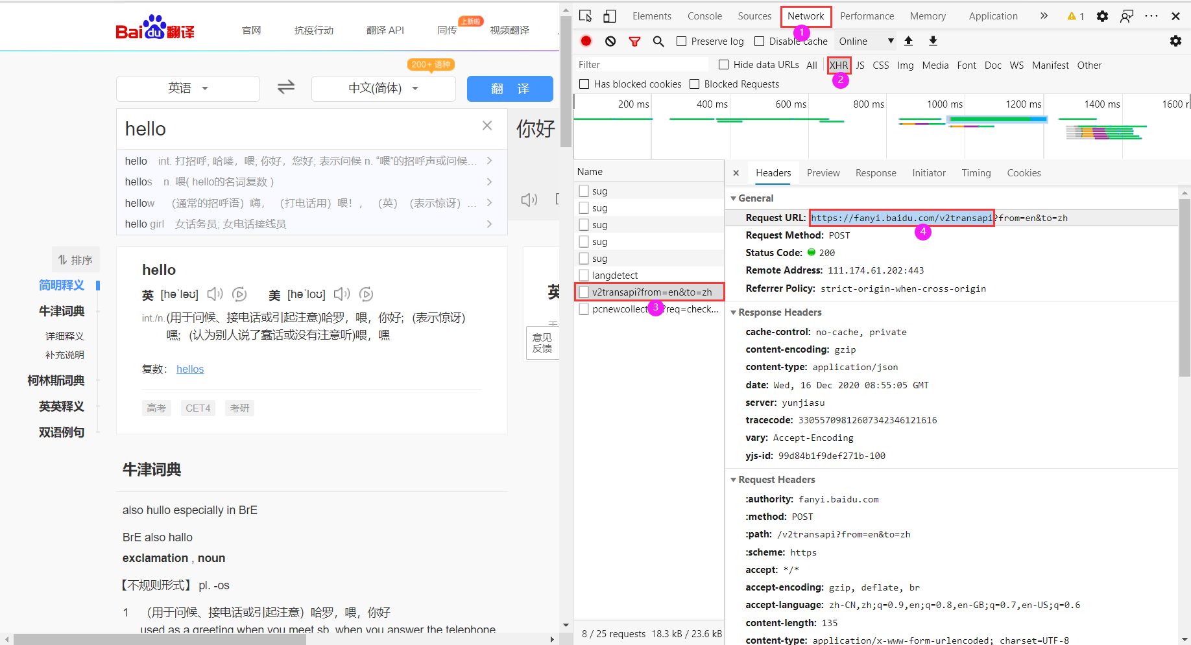
Task: Click the export HAR download arrow
Action: point(933,41)
